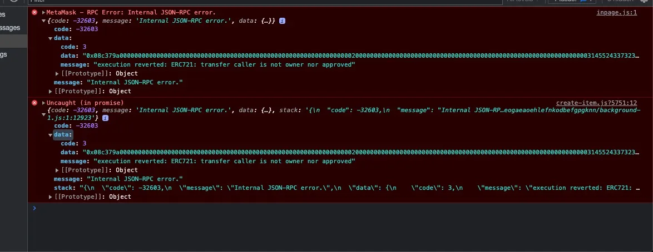653x252 pixels.
Task: Collapse the highlighted data node in the Uncaught error
Action: [51, 135]
